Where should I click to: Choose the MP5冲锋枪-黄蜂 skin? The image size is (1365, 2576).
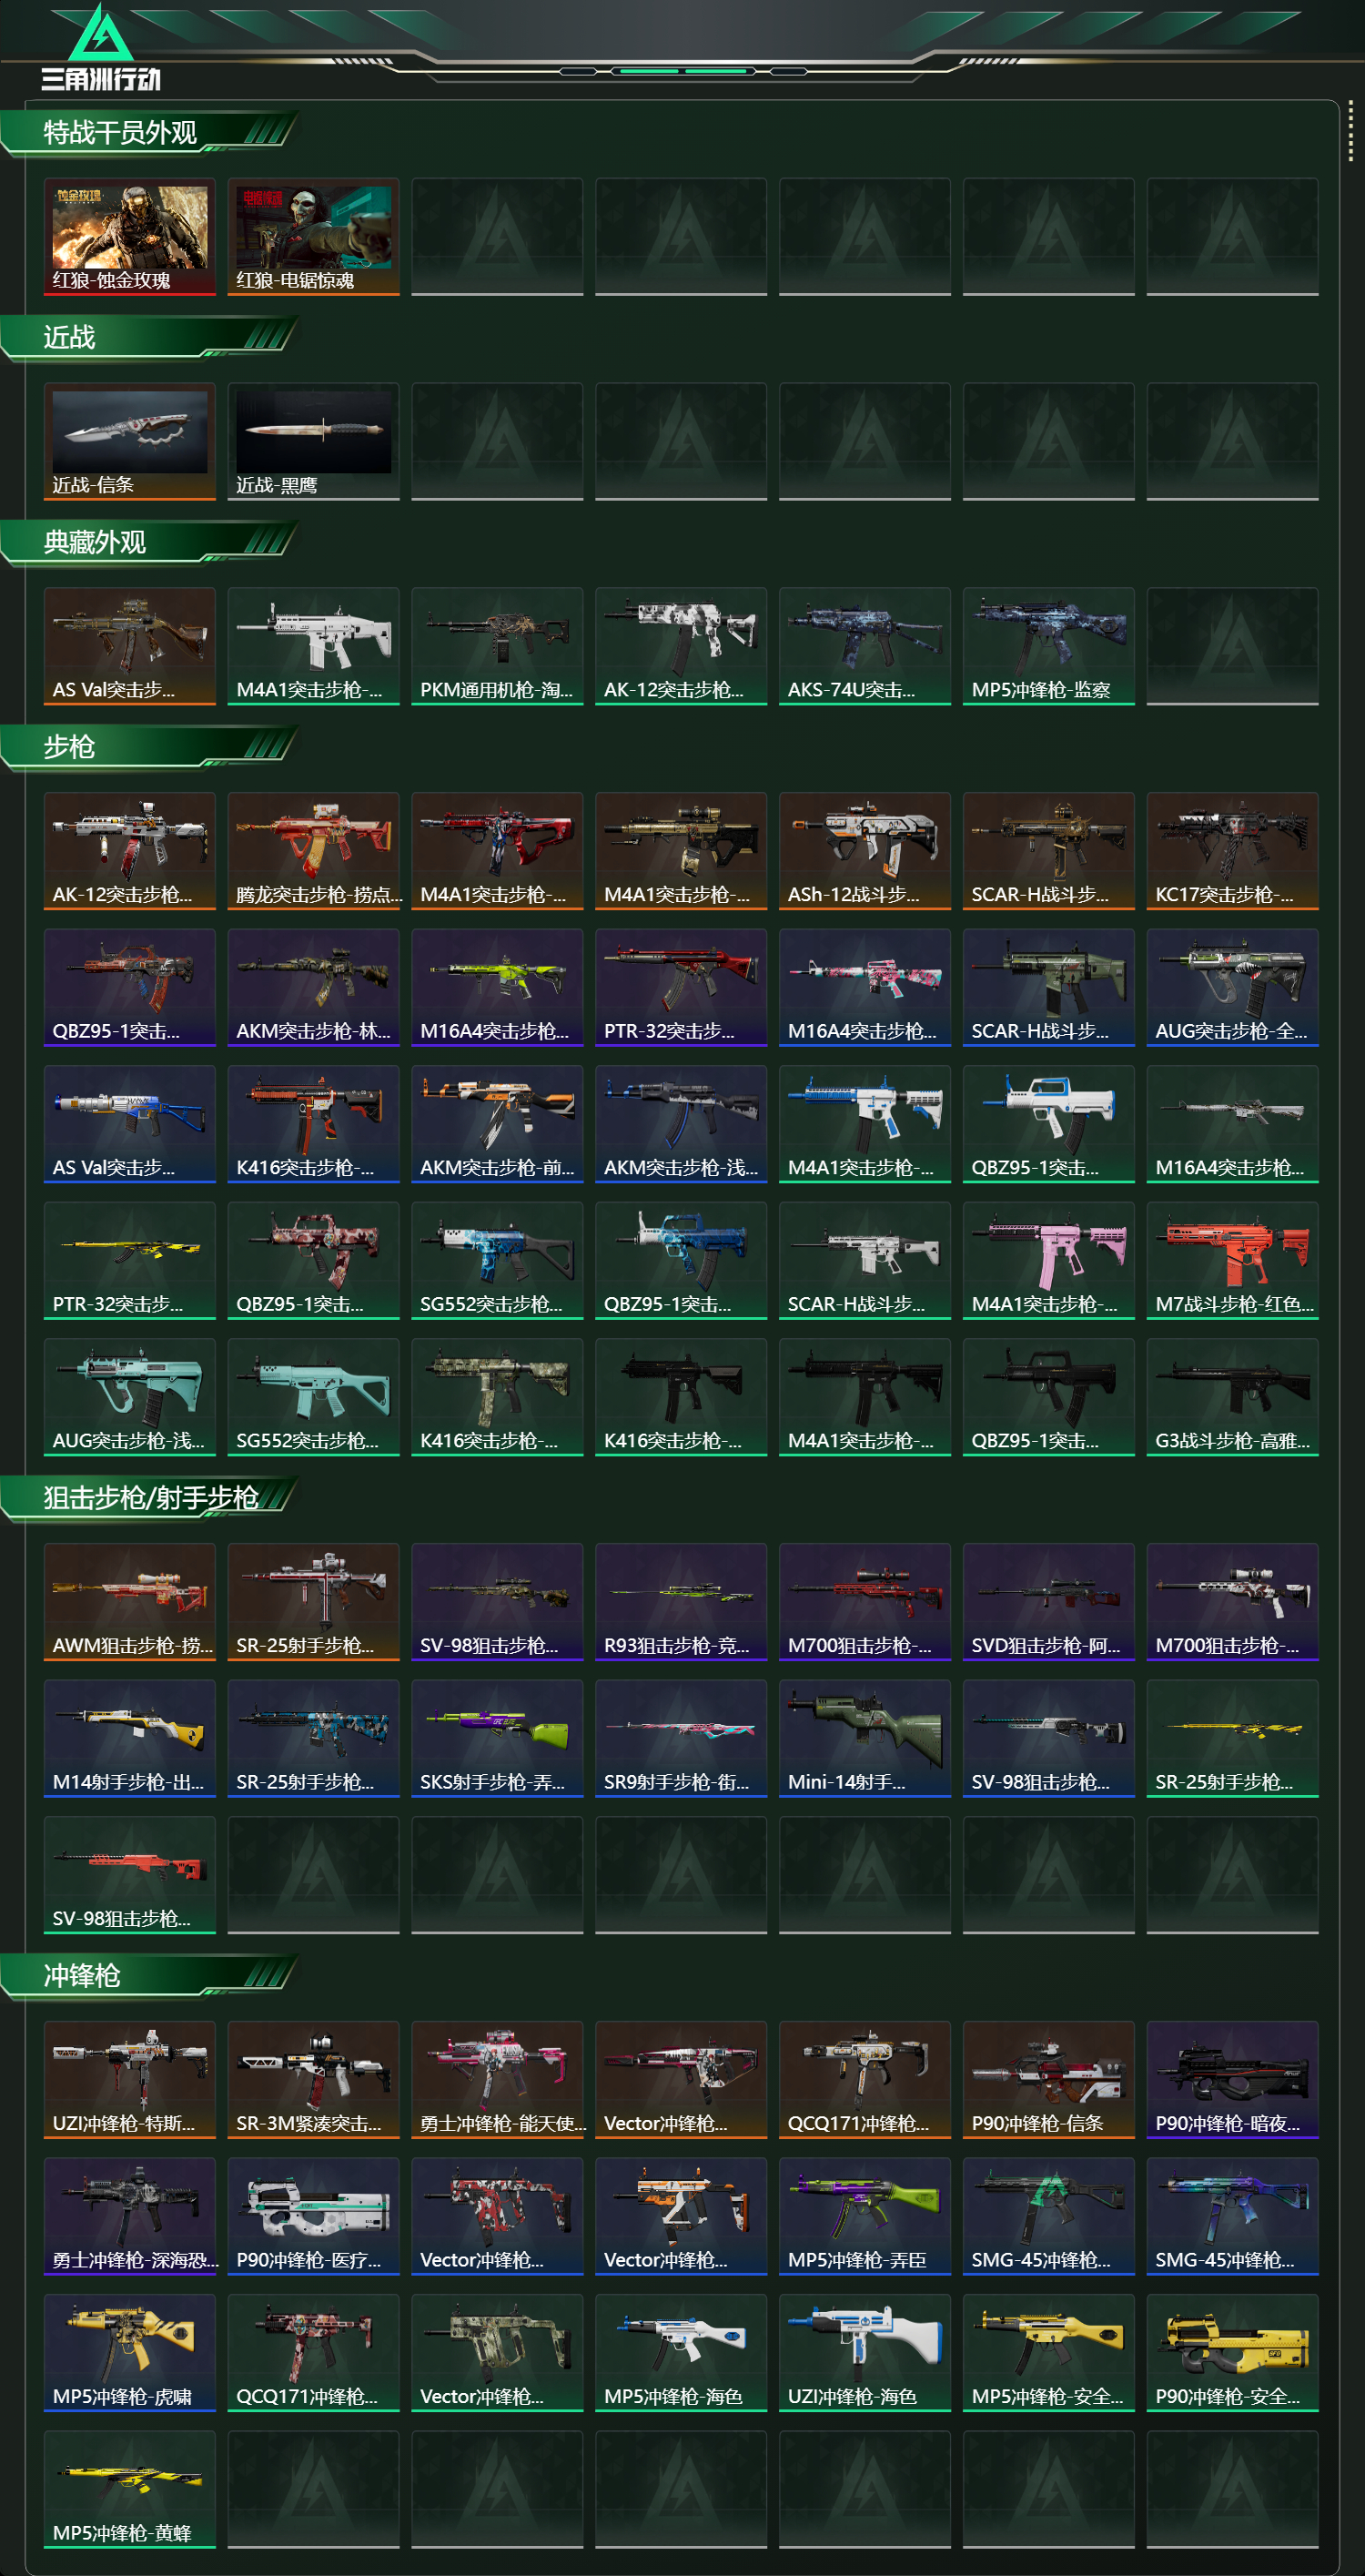(x=130, y=2490)
